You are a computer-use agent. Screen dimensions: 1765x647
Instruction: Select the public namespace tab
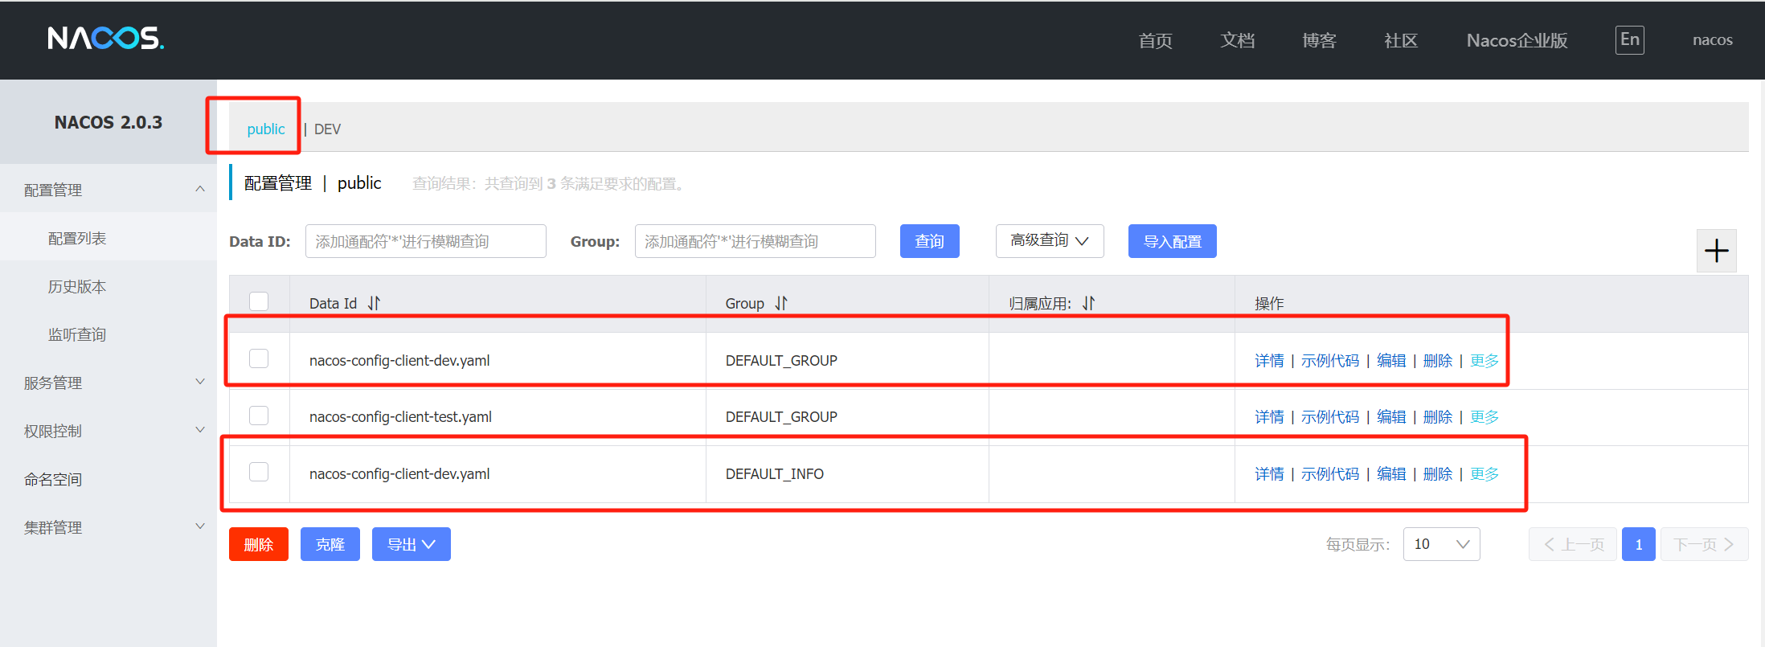266,129
